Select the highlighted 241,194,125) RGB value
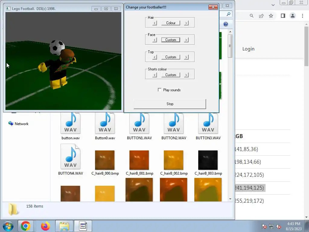The image size is (309, 232). tap(250, 188)
